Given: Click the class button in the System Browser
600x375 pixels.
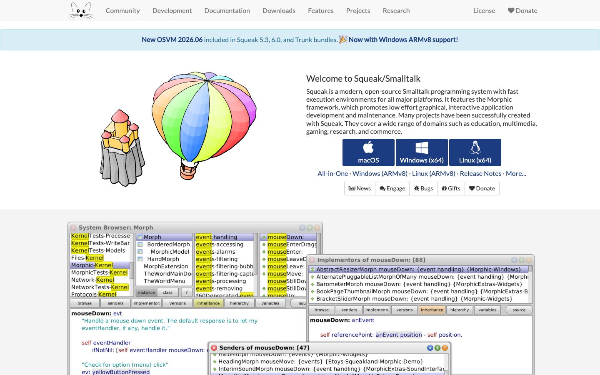Looking at the screenshot, I should pos(167,292).
